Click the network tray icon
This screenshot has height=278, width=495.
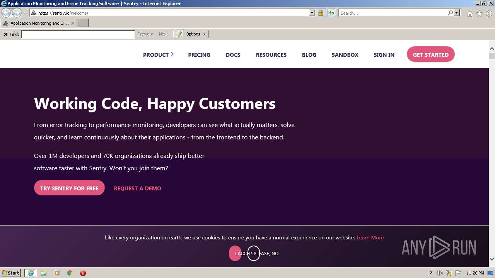(x=449, y=273)
